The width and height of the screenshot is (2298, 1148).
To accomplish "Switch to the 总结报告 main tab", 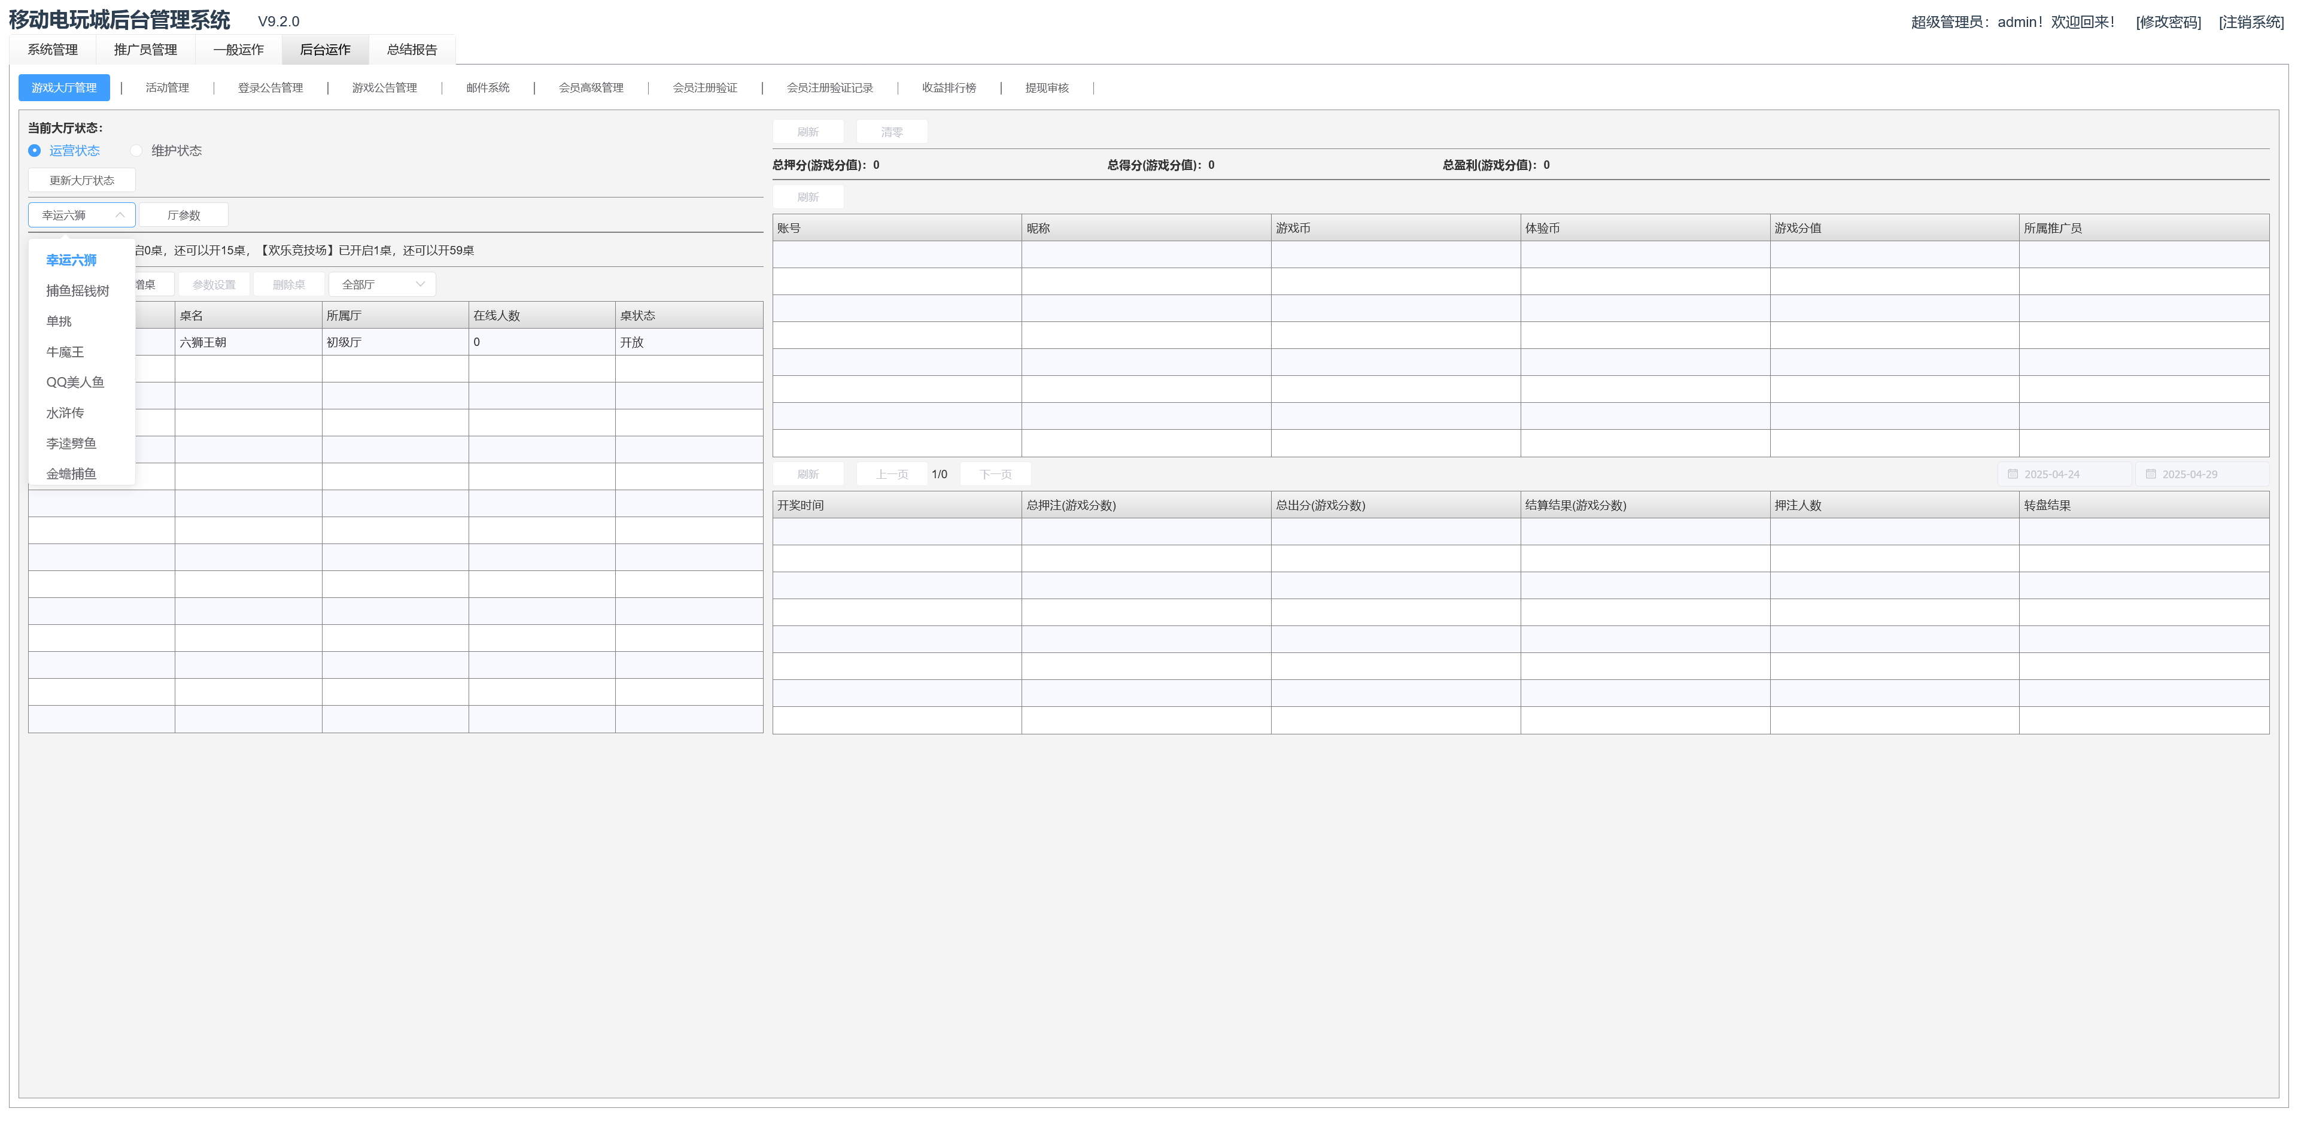I will [x=412, y=50].
